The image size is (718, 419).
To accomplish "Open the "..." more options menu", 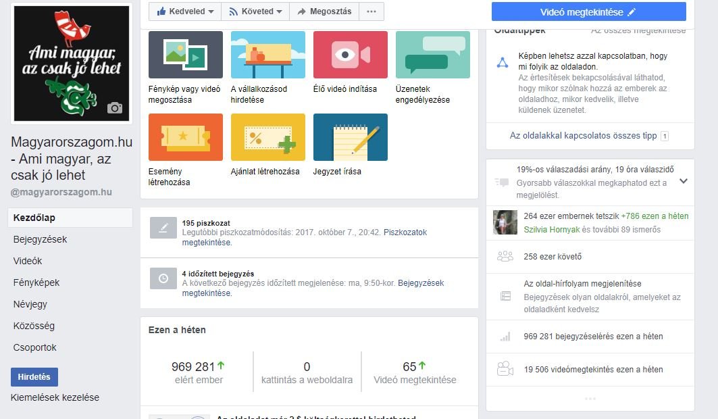I will click(x=371, y=11).
